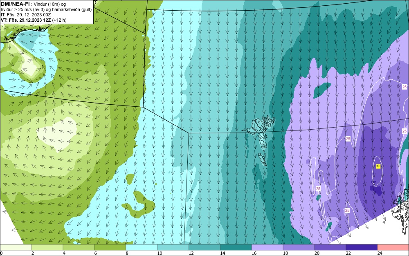Click the 20–22 m/s violet legend swatch
This screenshot has height=256, width=409.
click(330, 247)
